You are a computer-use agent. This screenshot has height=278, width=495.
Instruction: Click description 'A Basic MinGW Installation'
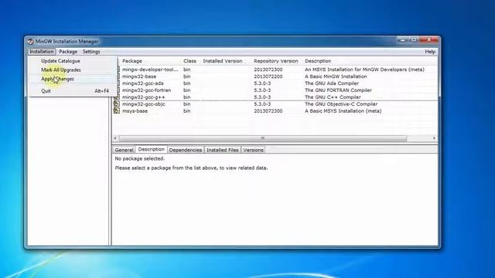(336, 76)
